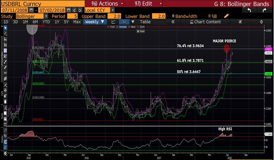Open the edit chart notes icon

tap(240, 22)
